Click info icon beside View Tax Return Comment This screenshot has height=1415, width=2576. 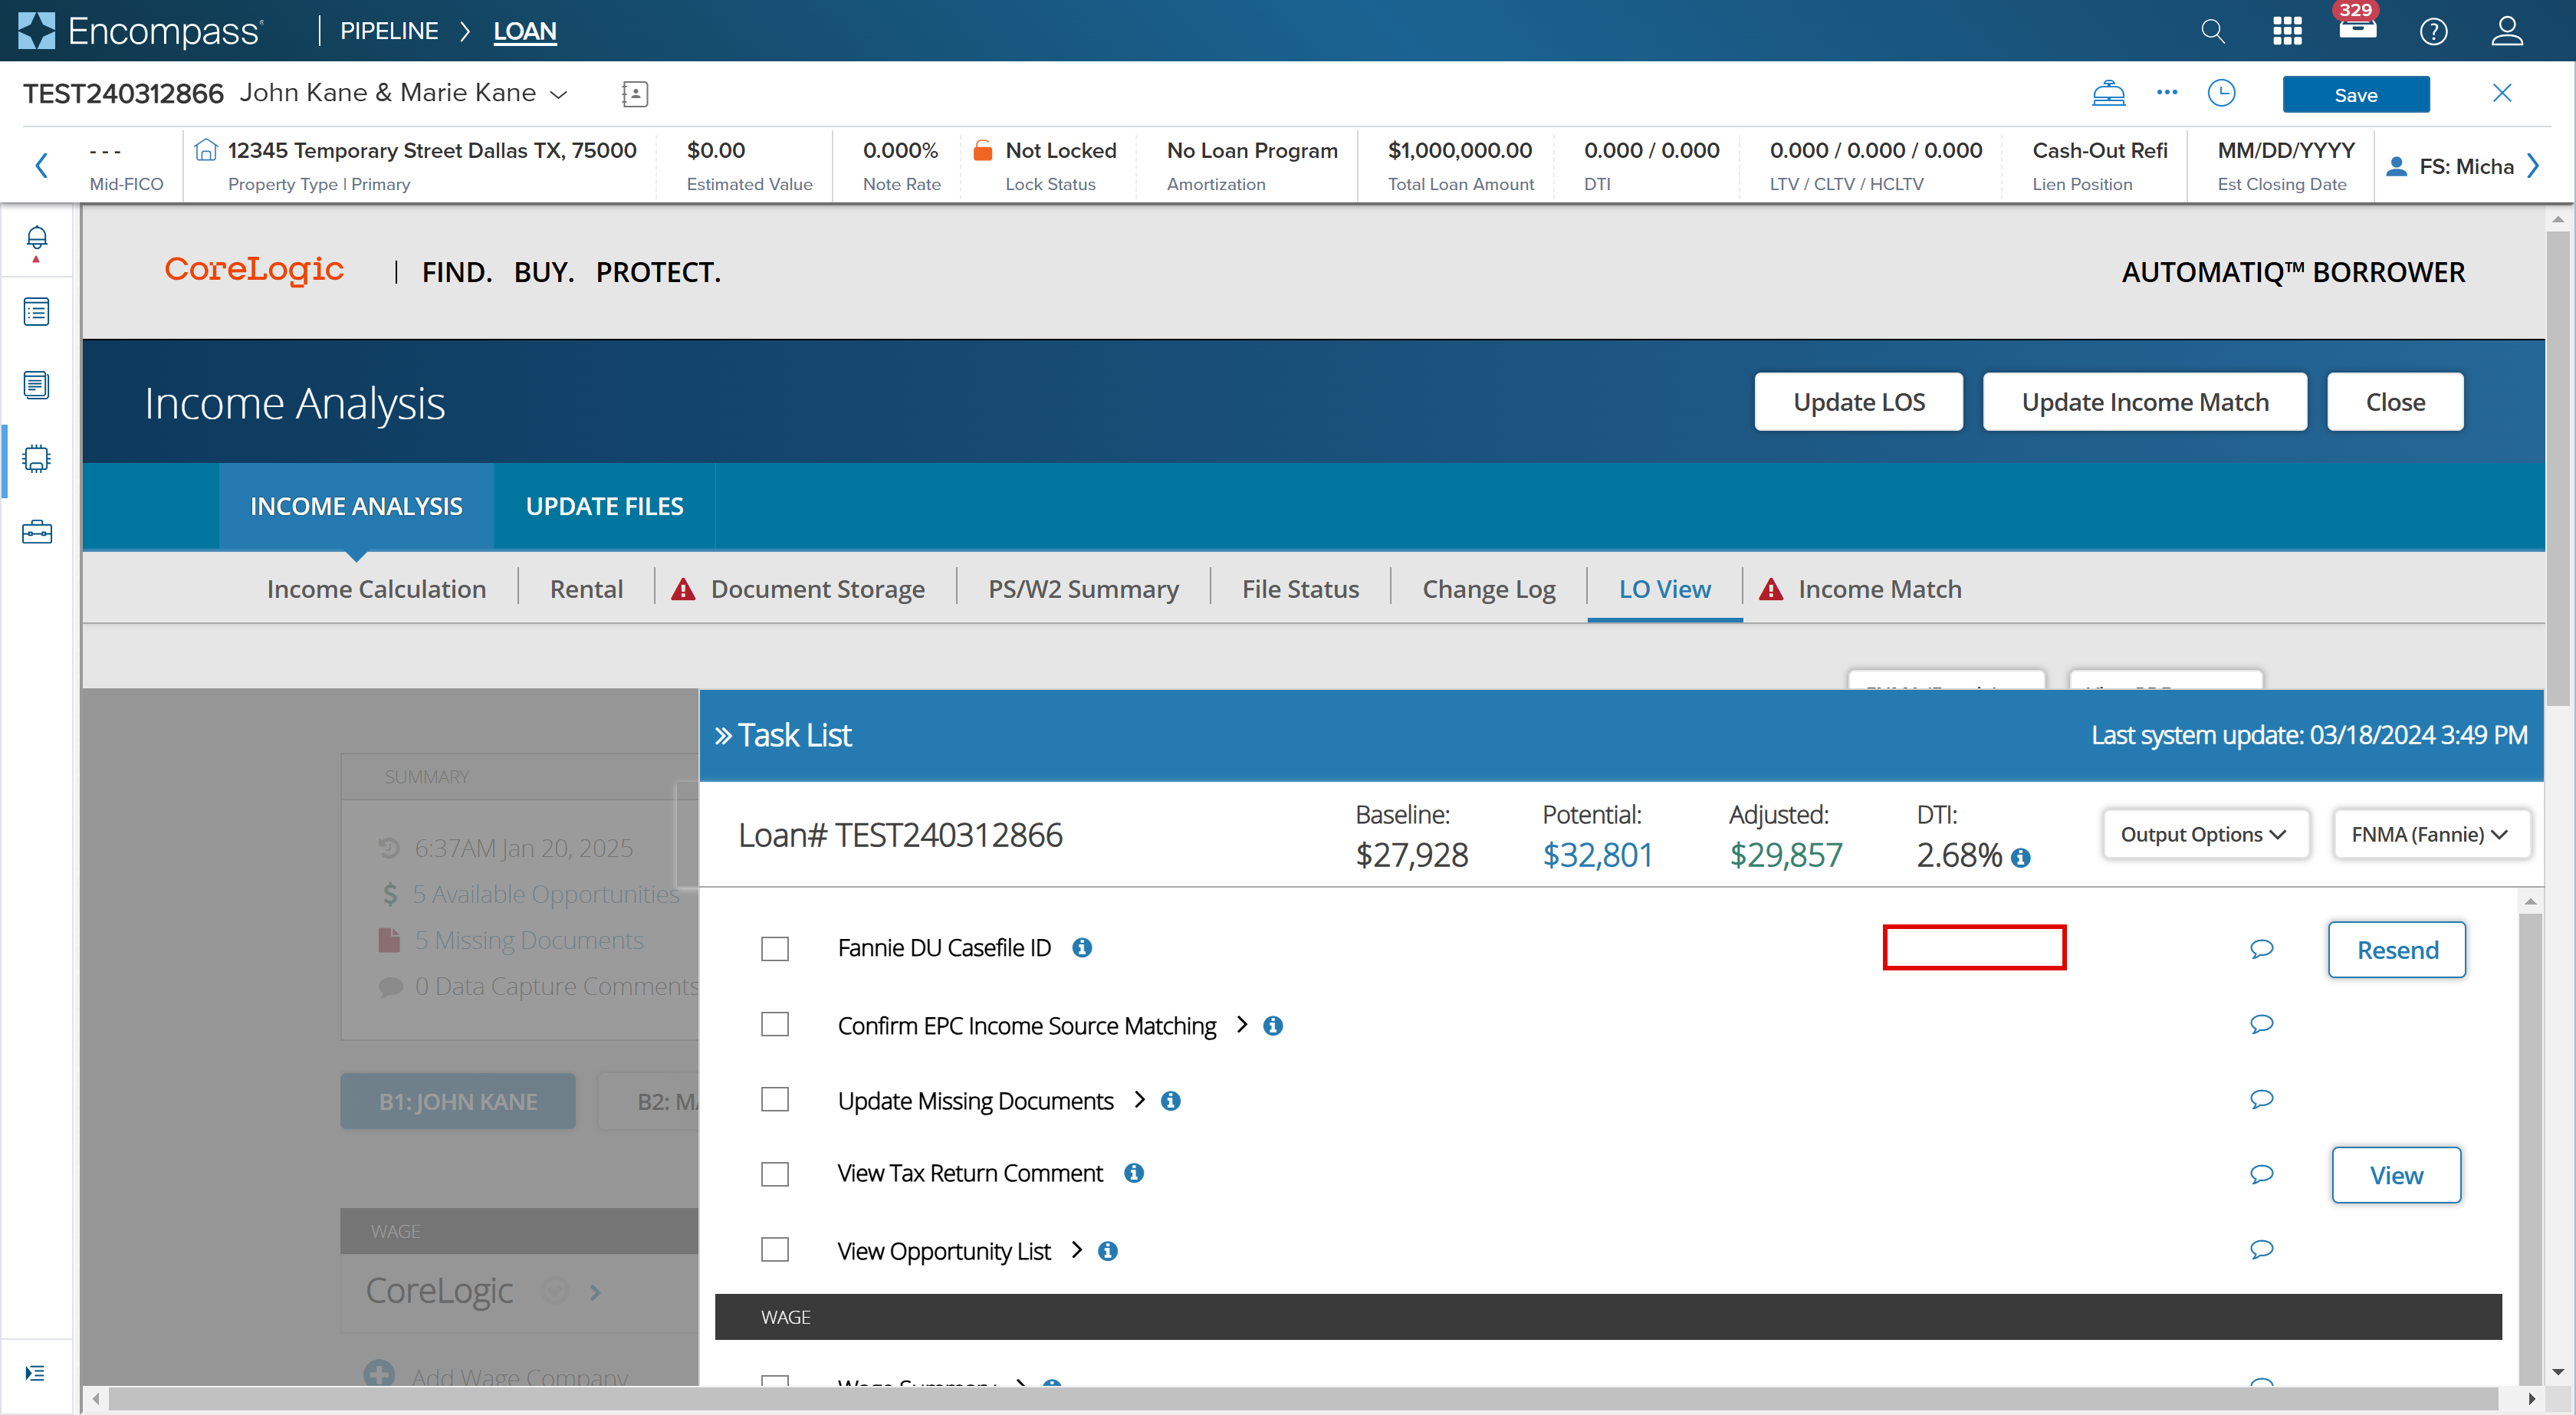pyautogui.click(x=1133, y=1172)
